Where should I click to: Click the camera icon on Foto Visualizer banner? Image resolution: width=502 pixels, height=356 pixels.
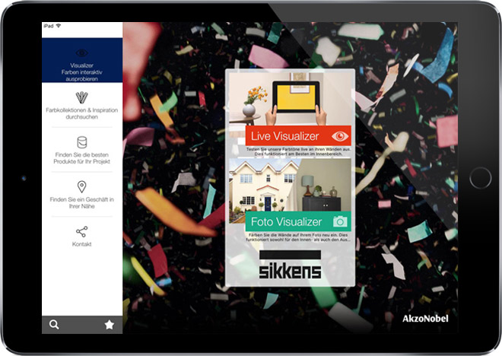click(x=340, y=221)
